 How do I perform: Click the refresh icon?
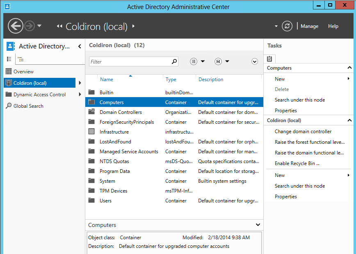pyautogui.click(x=287, y=26)
